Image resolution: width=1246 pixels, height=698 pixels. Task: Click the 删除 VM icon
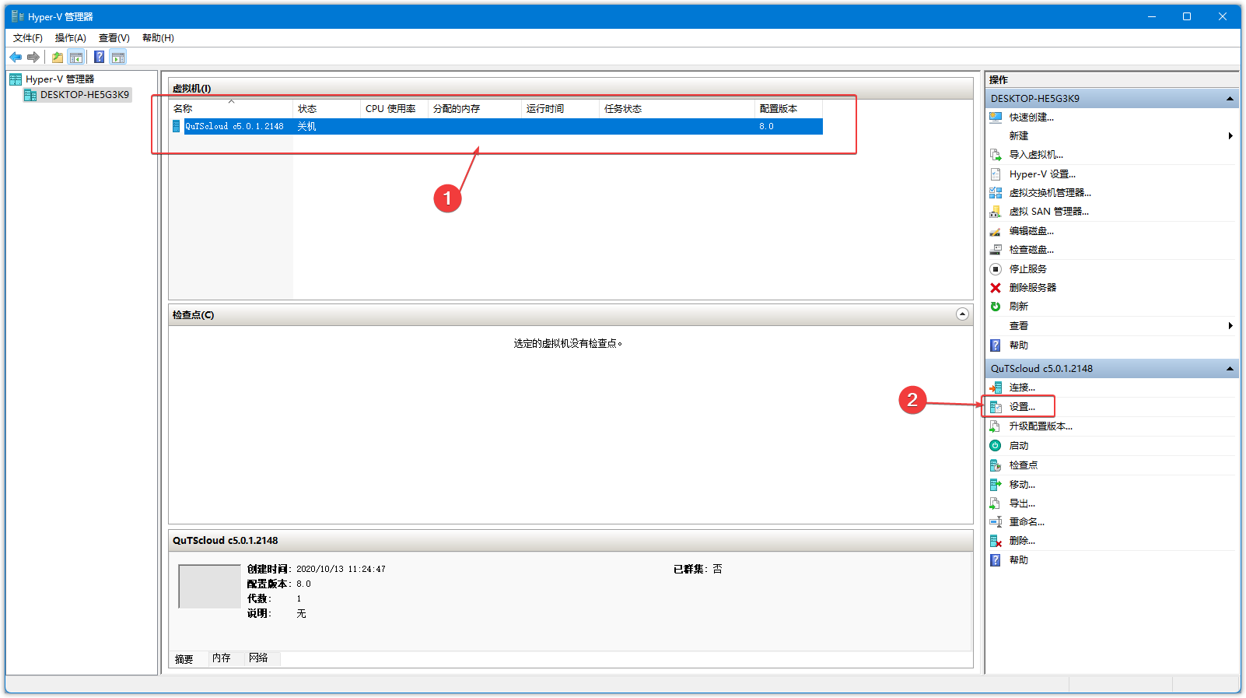(996, 541)
